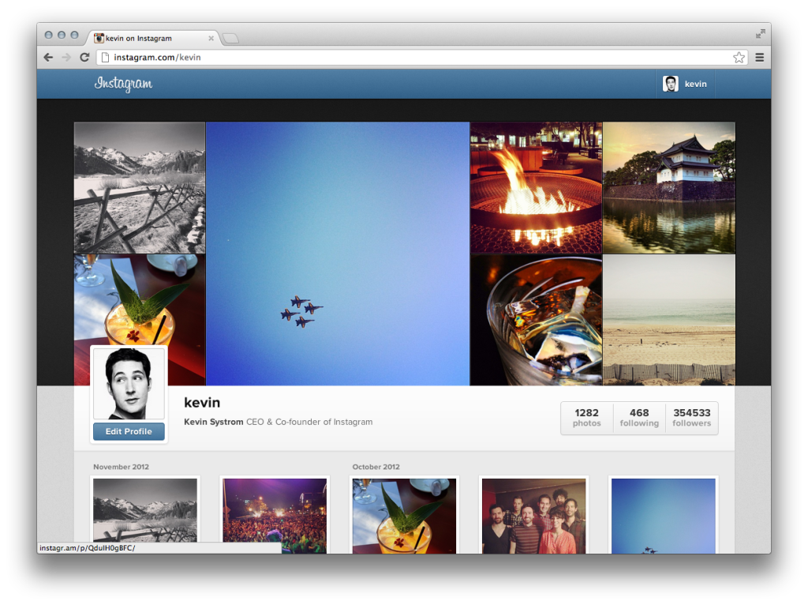Image resolution: width=808 pixels, height=605 pixels.
Task: View the 354533 followers list
Action: [x=691, y=418]
